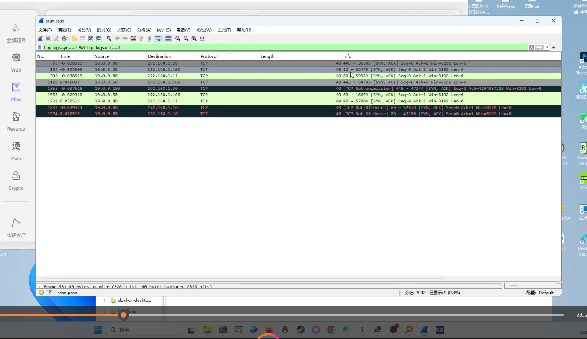Click the resize columns toolbar icon

(202, 39)
